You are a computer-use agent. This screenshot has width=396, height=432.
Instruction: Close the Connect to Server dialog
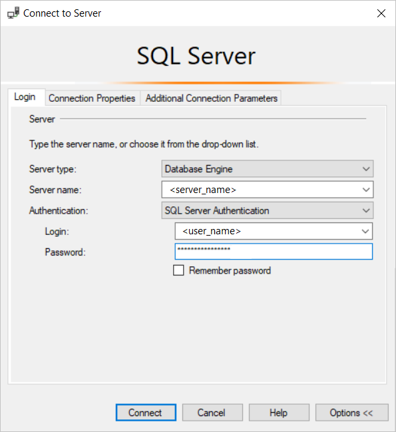tap(381, 13)
